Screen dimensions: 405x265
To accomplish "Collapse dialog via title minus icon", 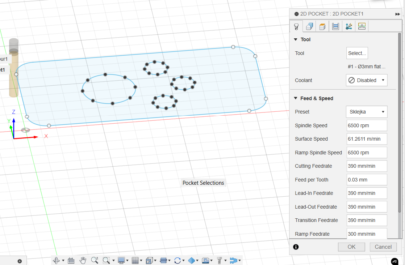I will [297, 14].
